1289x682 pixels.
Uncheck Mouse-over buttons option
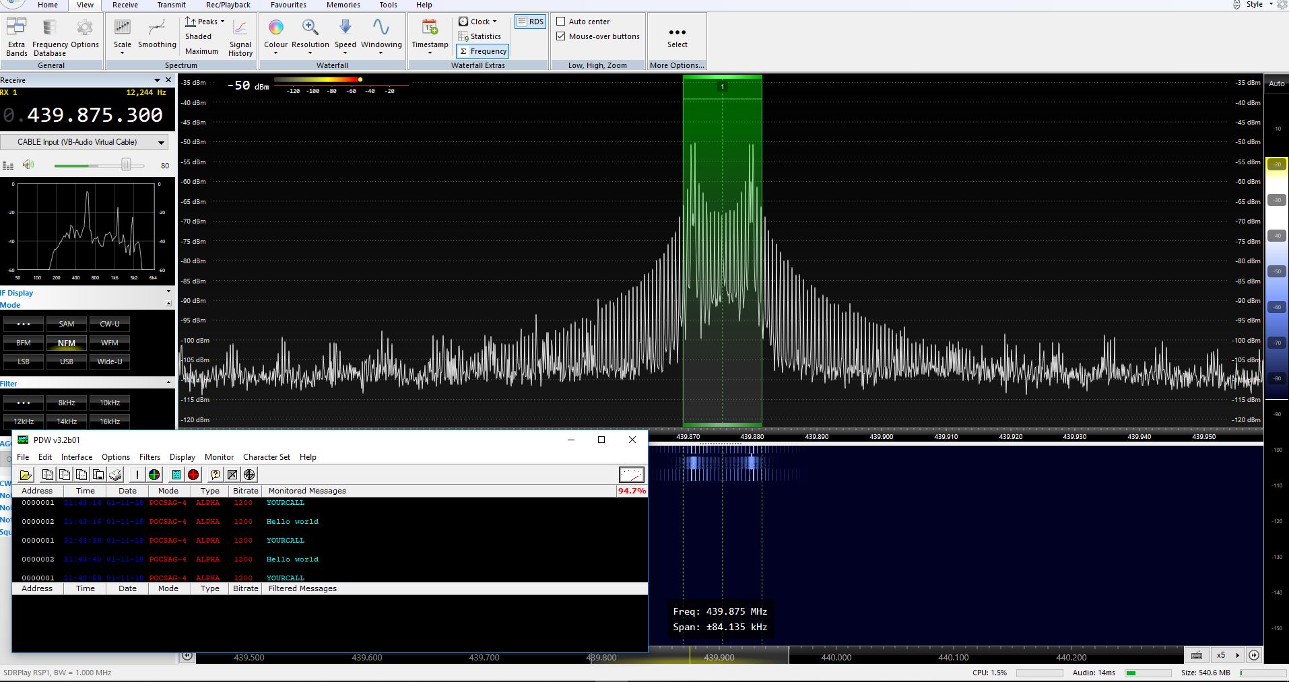pos(561,36)
